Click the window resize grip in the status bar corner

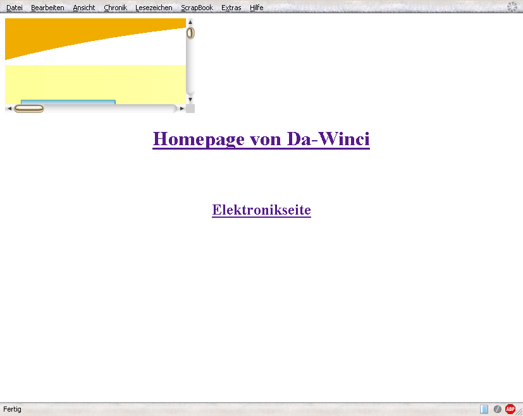pos(520,412)
